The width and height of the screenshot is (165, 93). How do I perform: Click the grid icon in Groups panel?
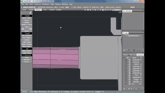point(134,50)
